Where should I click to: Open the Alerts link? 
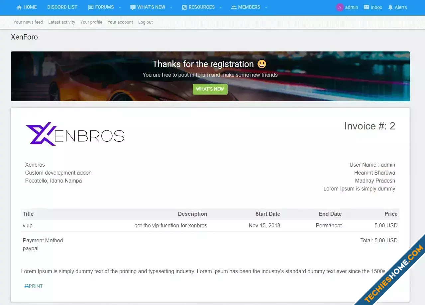[397, 7]
